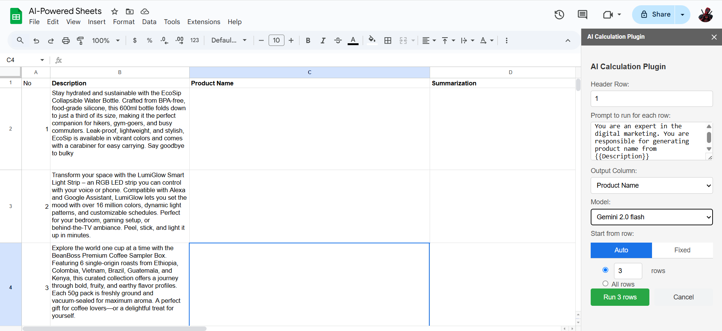Screen dimensions: 722x331
Task: Activate the paint format tool
Action: (x=80, y=41)
